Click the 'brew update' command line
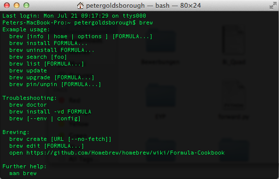This screenshot has height=179, width=279. pos(28,71)
